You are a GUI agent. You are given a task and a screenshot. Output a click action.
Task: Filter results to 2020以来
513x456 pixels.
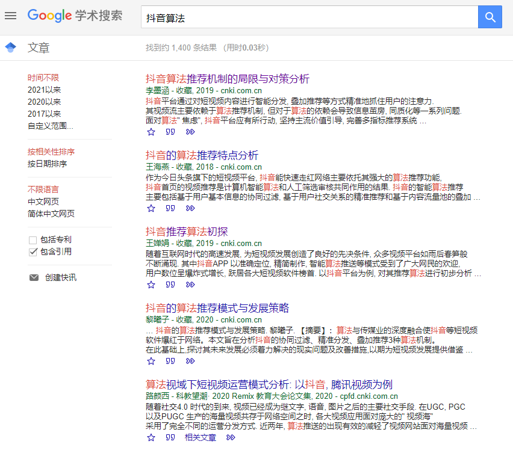click(x=44, y=102)
